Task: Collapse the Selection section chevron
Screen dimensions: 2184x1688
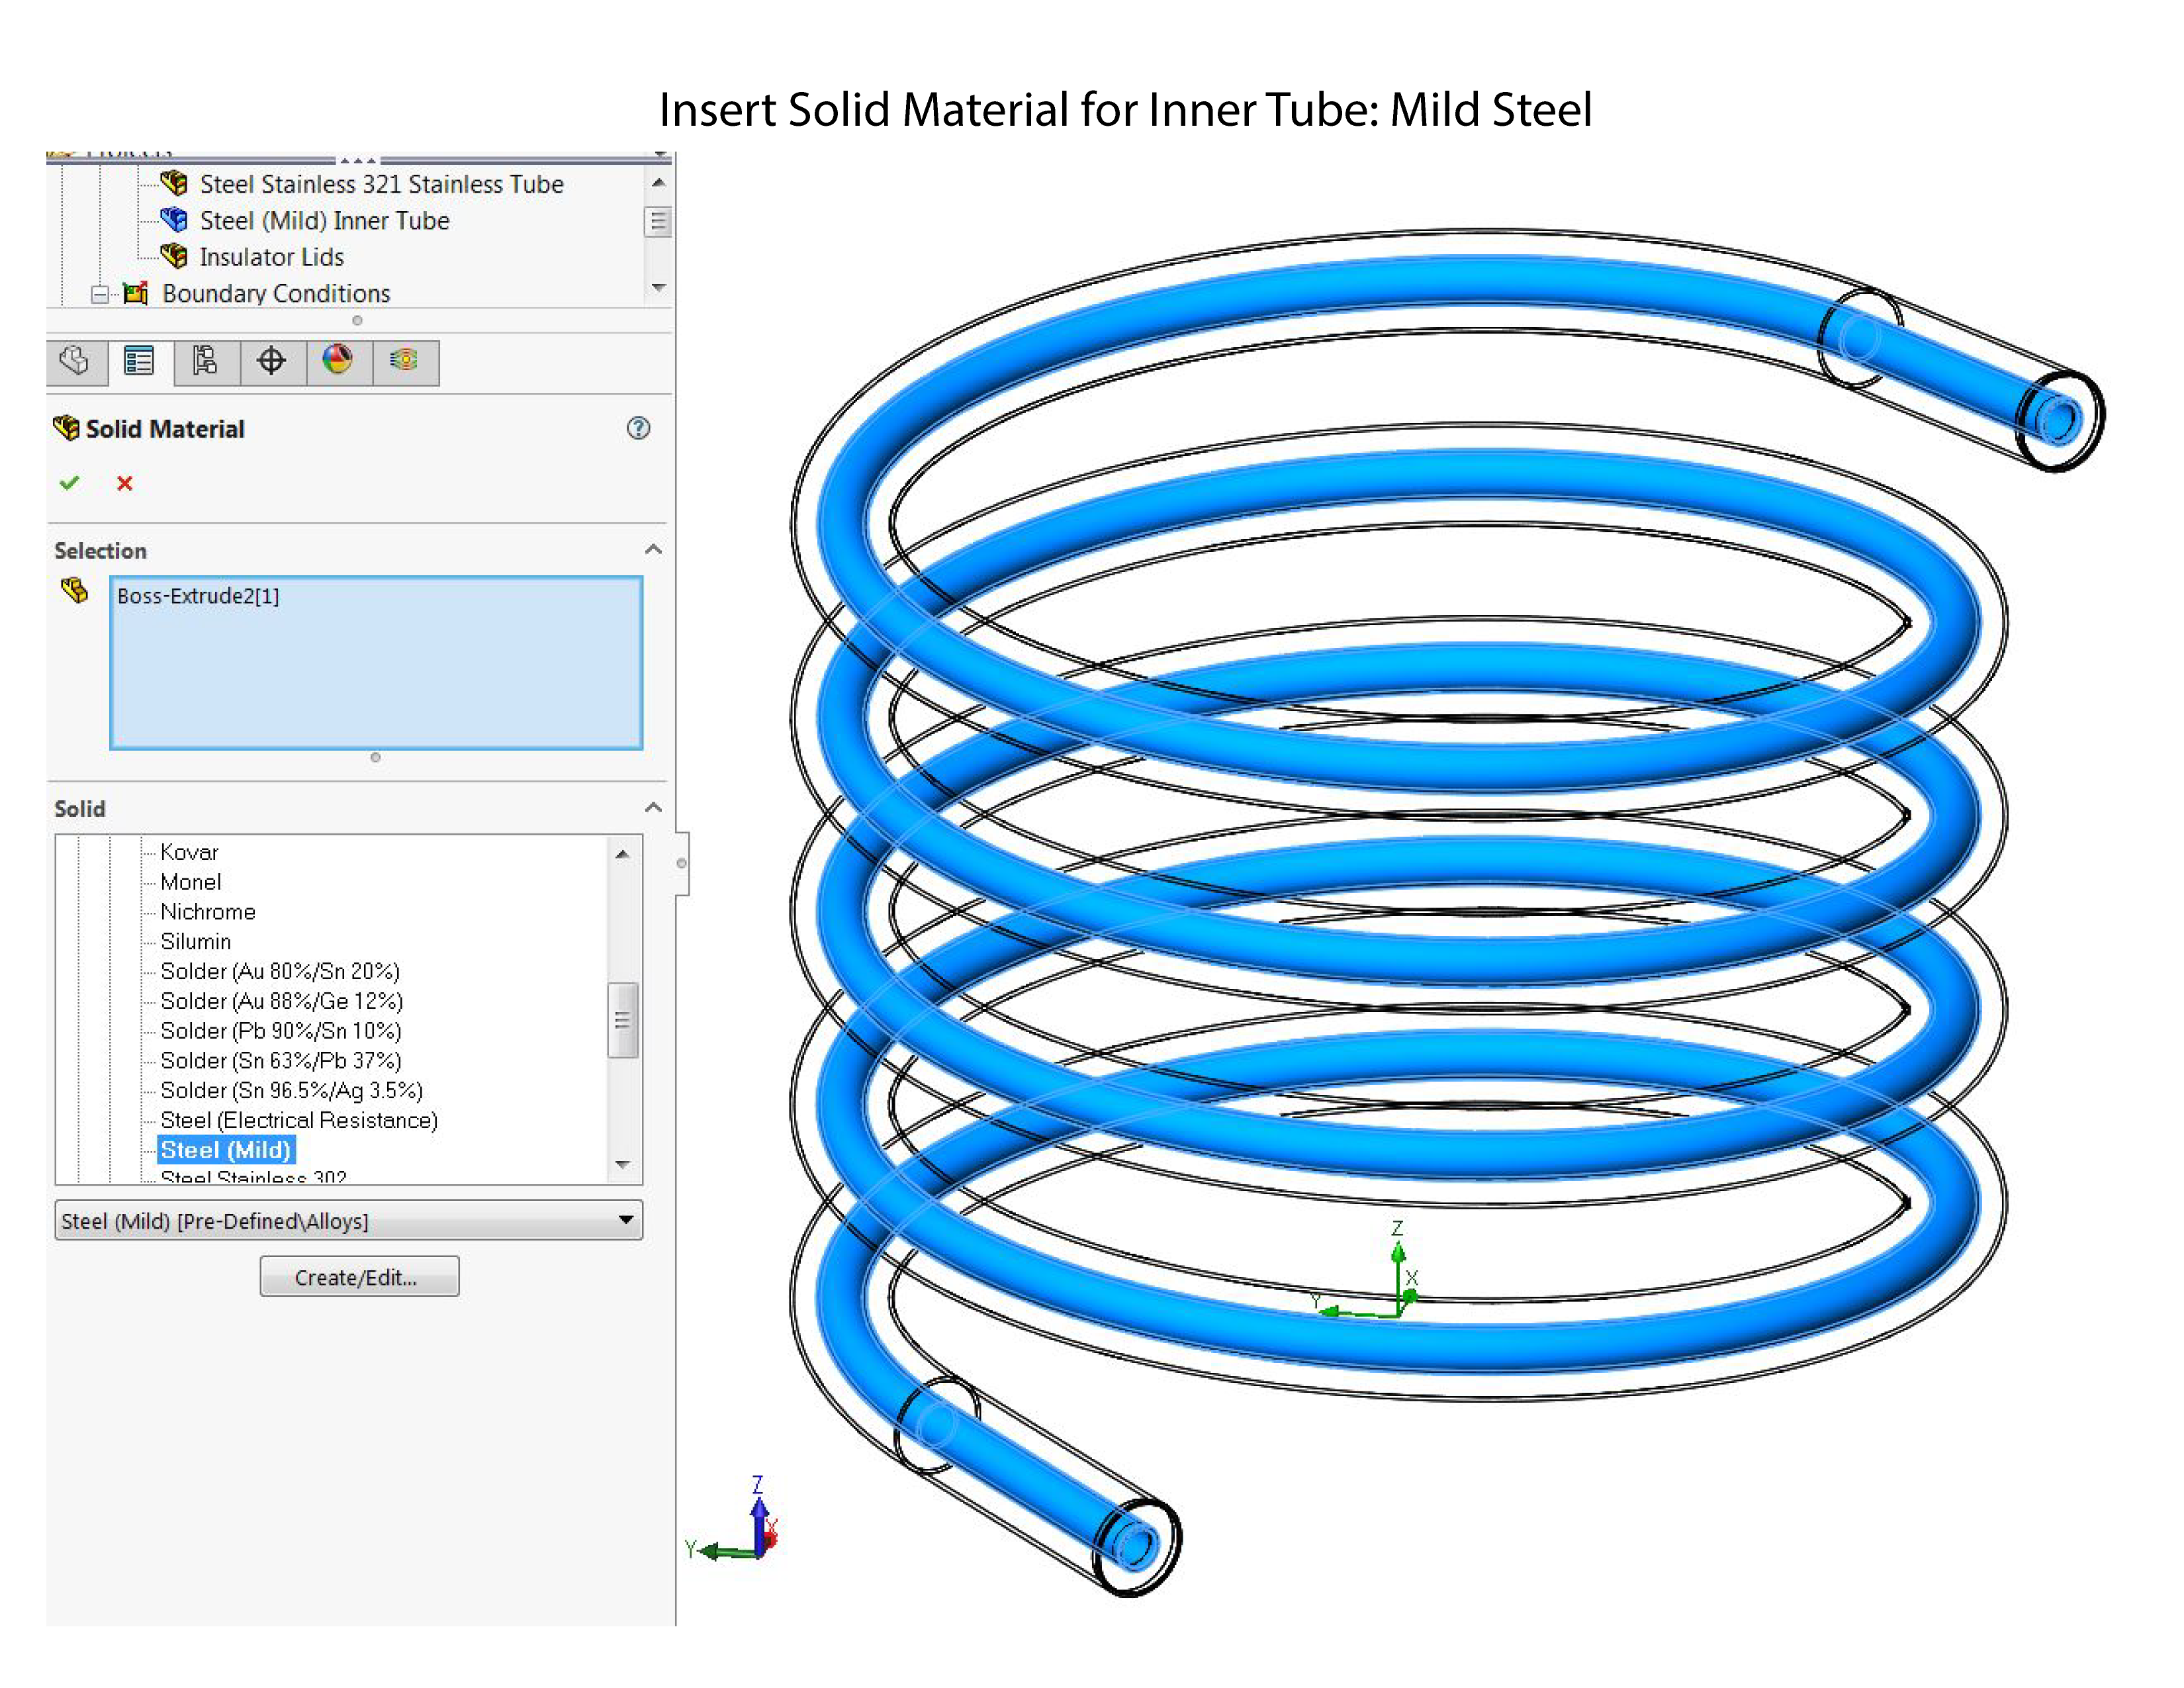Action: coord(653,550)
